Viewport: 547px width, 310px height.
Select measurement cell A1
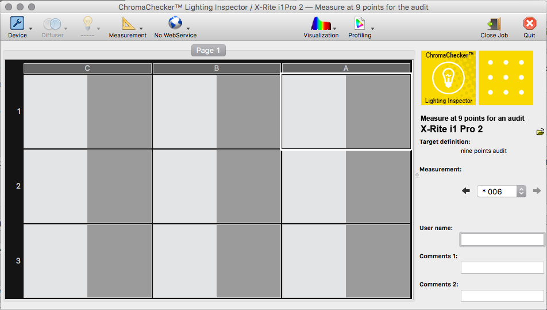(x=346, y=112)
